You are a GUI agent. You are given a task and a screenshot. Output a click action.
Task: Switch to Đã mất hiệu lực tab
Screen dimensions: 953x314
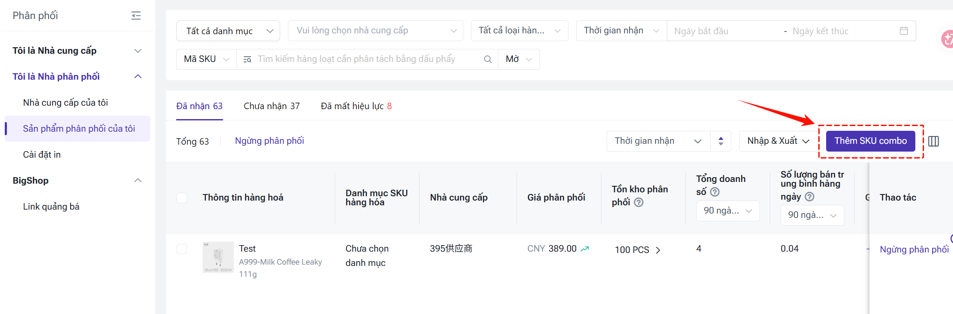355,106
